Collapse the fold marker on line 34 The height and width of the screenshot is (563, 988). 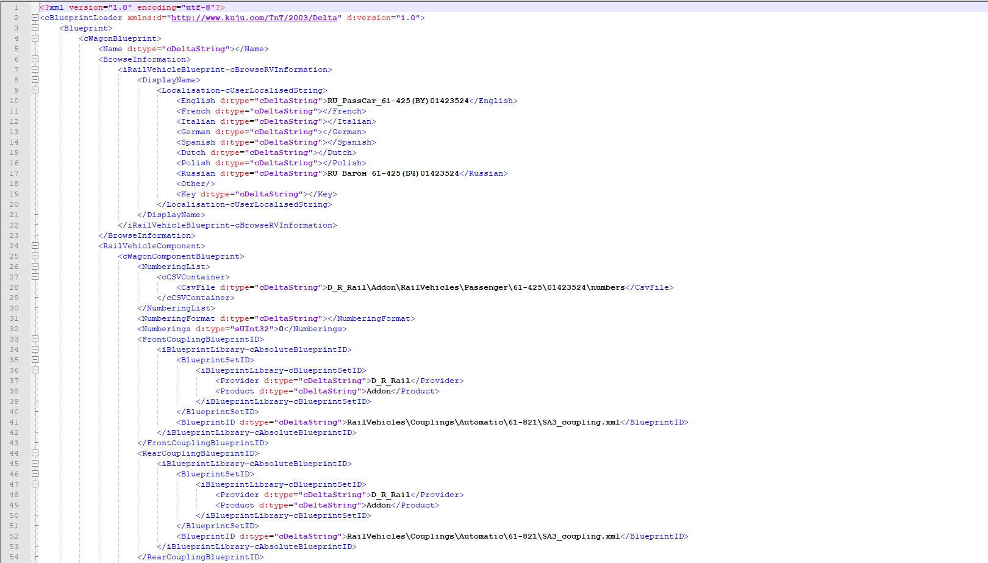(35, 350)
